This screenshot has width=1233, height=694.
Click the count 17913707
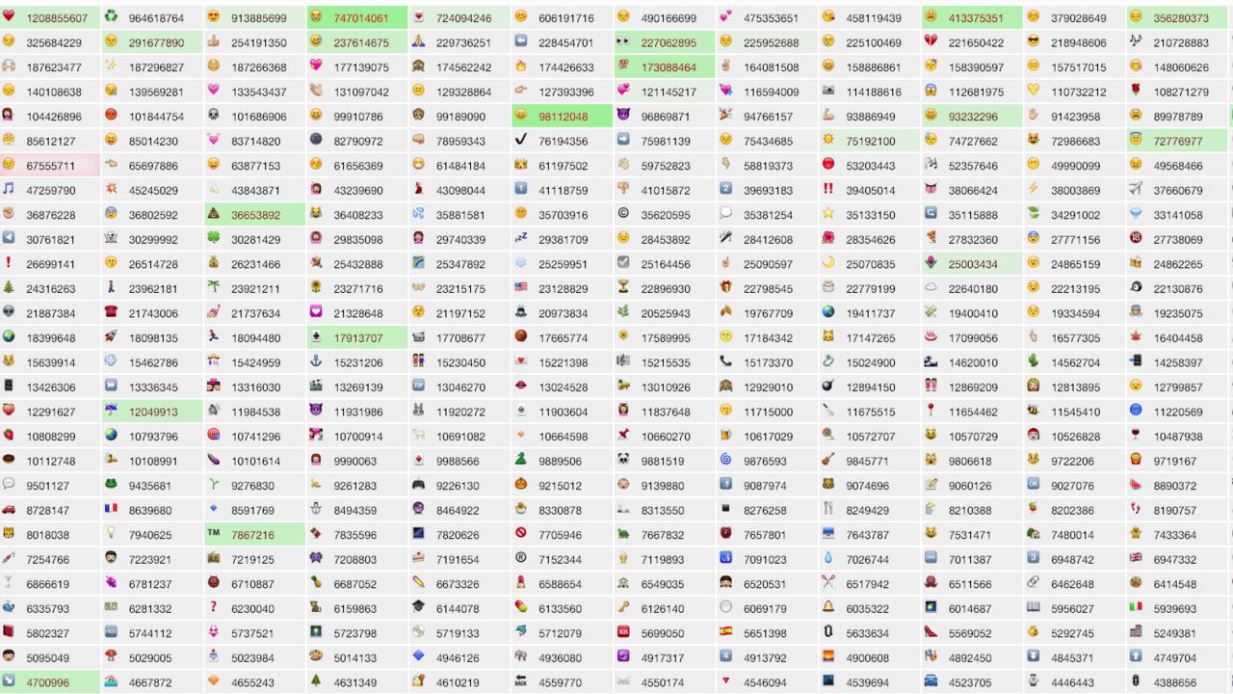[358, 338]
